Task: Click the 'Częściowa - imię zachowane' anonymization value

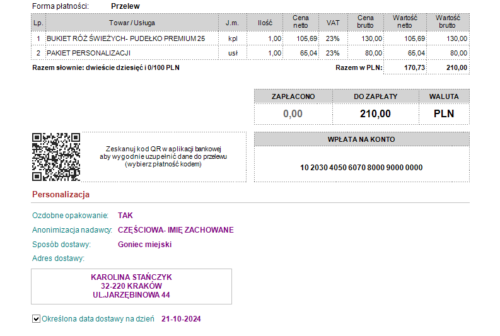Action: click(175, 230)
